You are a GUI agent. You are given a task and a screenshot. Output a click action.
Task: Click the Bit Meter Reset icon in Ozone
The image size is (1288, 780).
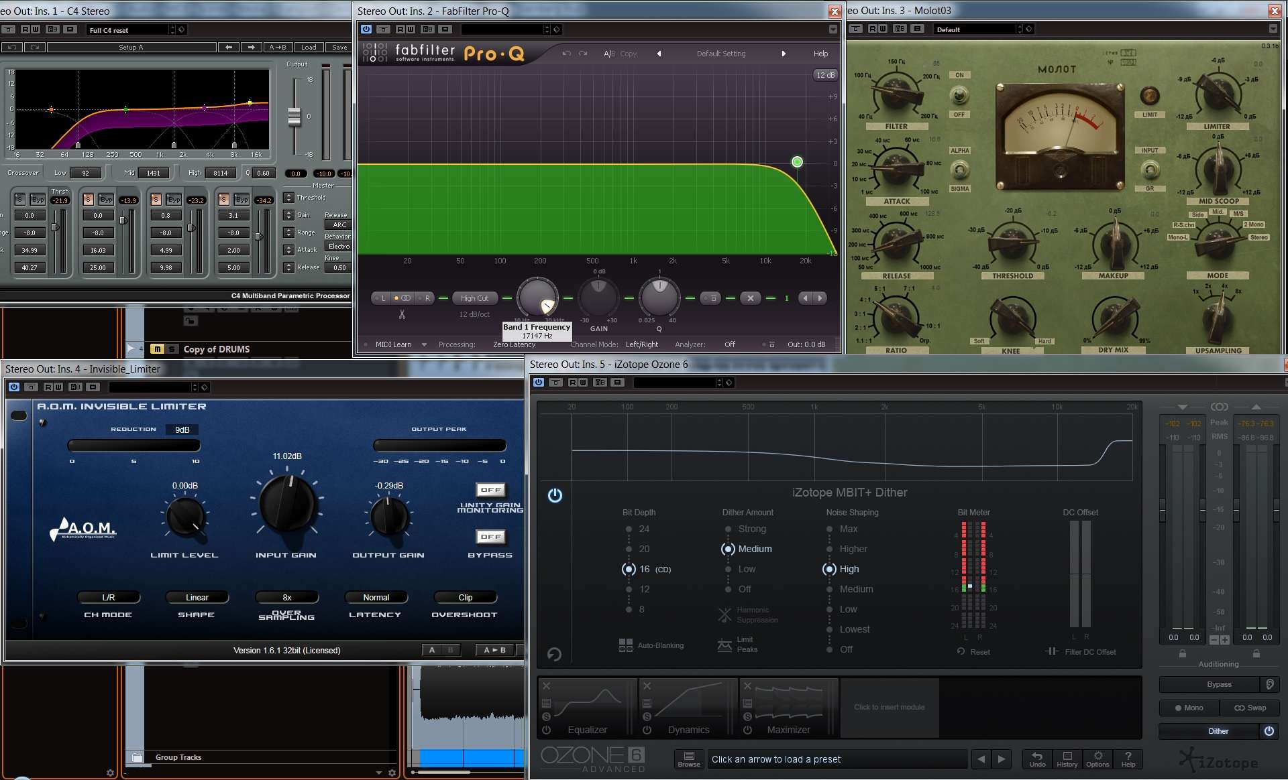click(961, 651)
